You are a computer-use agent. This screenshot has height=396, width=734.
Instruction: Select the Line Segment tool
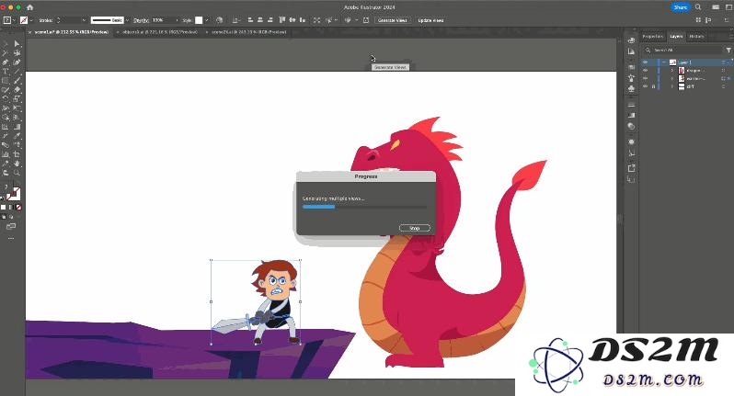pyautogui.click(x=17, y=72)
